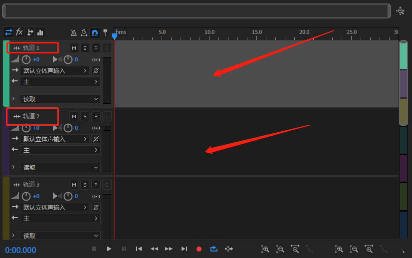412x258 pixels.
Task: Open 读取 automation mode dropdown on 轨道 3
Action: (x=60, y=236)
